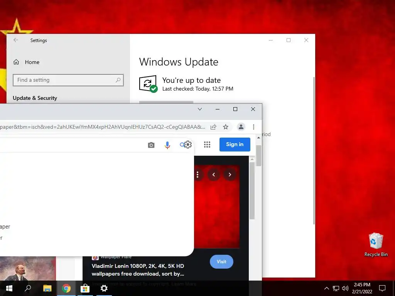Open Google quick settings gear
The width and height of the screenshot is (395, 296).
(188, 145)
